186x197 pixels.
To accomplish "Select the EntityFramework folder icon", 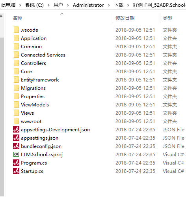I will [x=16, y=80].
